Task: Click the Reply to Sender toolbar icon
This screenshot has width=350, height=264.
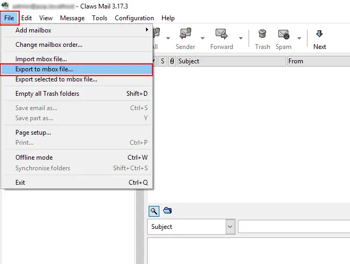Action: click(185, 34)
